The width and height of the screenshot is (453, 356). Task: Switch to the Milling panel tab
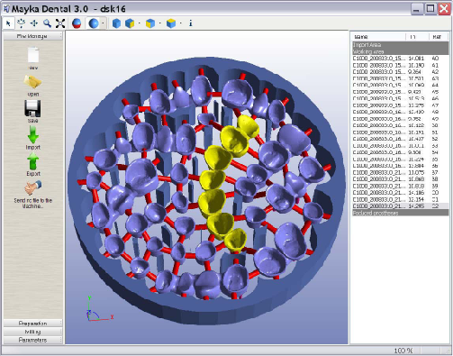[x=32, y=332]
